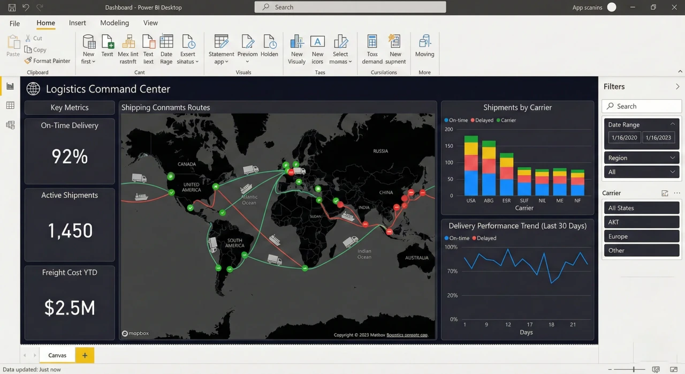Click the Textt ribbon icon
The width and height of the screenshot is (685, 374).
[x=108, y=42]
